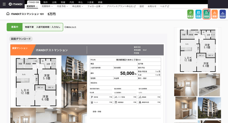The width and height of the screenshot is (228, 123).
Task: Open the 内見 calendar button
Action: (x=198, y=14)
